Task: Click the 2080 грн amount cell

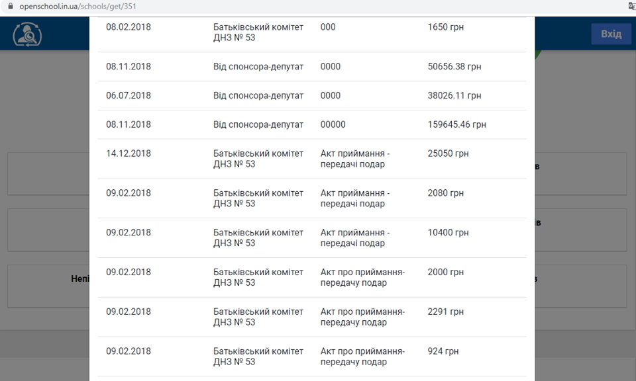Action: [x=446, y=193]
